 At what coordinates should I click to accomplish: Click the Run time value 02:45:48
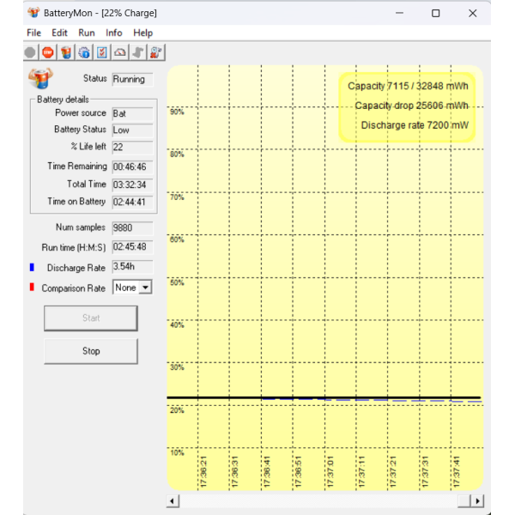(132, 246)
